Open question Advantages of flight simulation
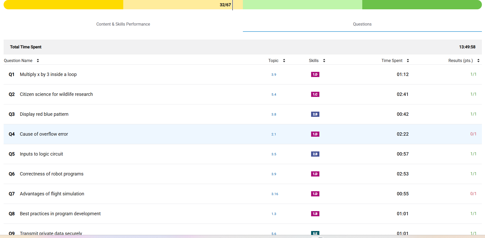This screenshot has width=485, height=238. (52, 194)
